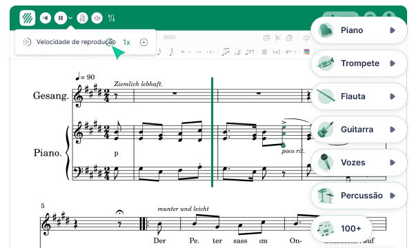Click the play arrow on Flauta

pyautogui.click(x=393, y=96)
